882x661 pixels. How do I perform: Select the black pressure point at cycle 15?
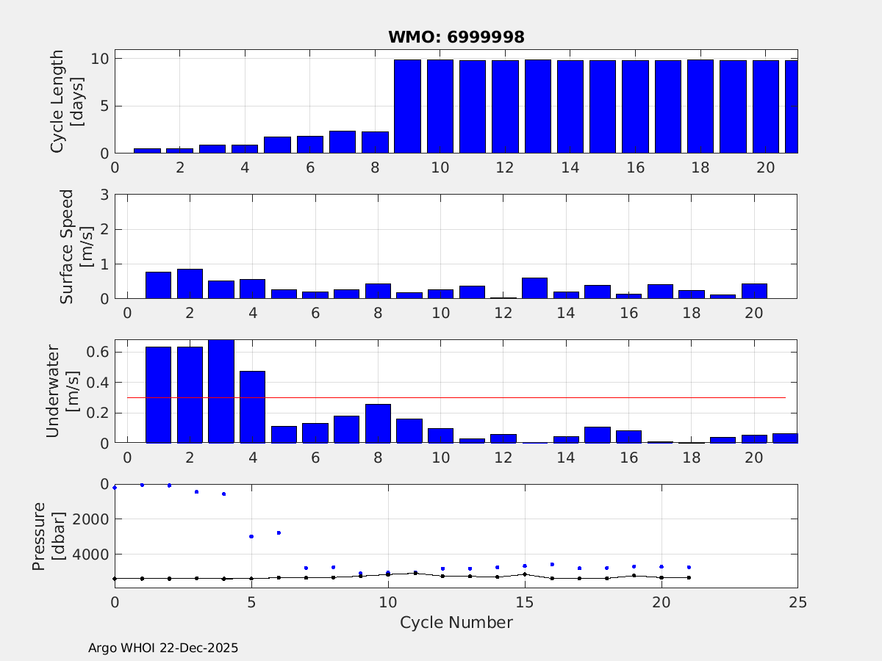(x=525, y=574)
